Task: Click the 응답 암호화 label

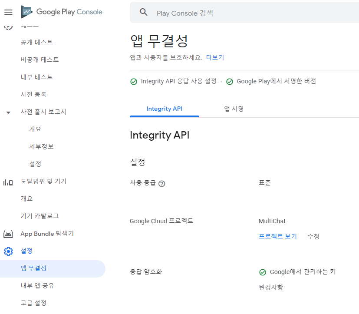Action: tap(146, 272)
